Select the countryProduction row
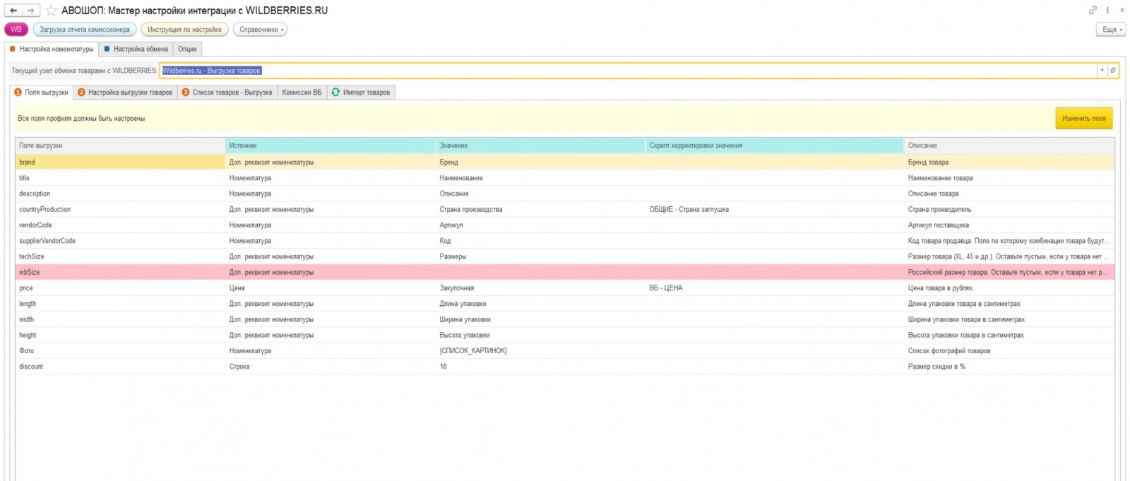 [x=565, y=210]
